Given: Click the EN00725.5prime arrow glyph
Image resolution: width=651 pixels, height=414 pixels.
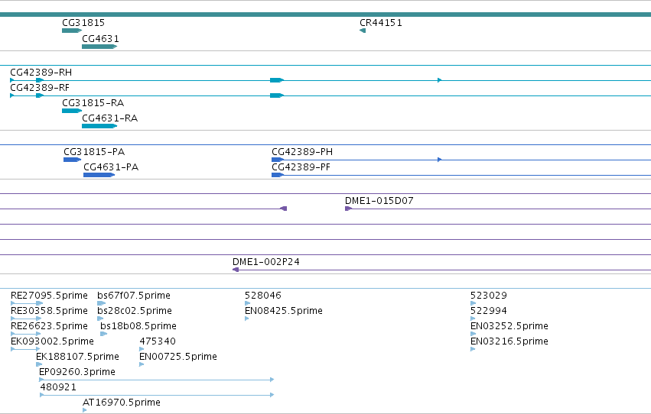Looking at the screenshot, I should [x=142, y=364].
